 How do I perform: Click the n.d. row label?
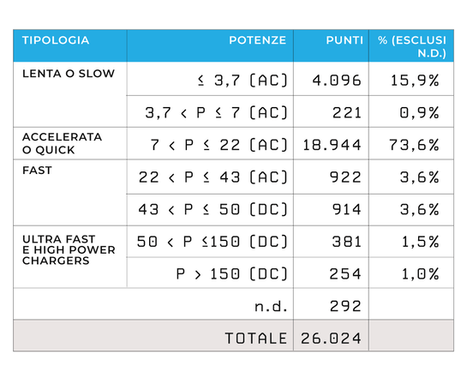271,306
